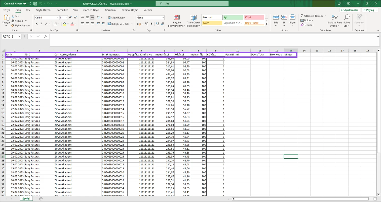Switch to the Görünüm tab

click(110, 10)
